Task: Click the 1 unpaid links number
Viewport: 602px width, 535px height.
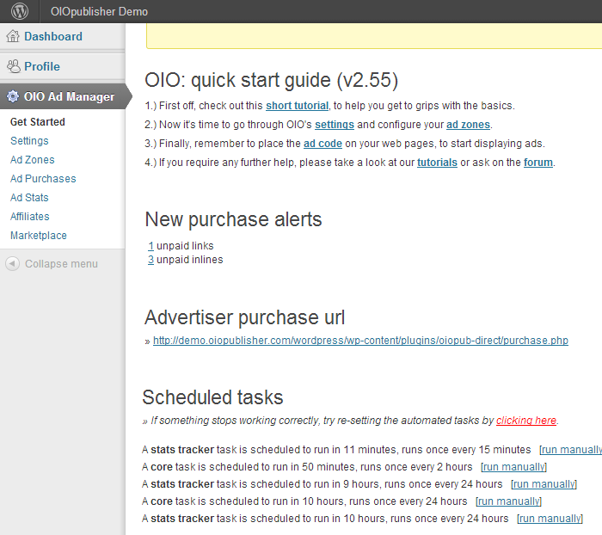Action: (150, 246)
